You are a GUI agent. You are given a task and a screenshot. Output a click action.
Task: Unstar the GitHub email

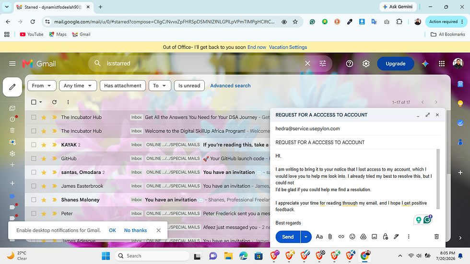coord(44,159)
